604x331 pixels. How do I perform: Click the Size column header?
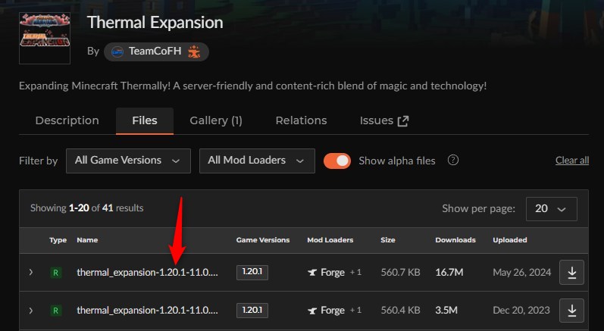click(388, 240)
